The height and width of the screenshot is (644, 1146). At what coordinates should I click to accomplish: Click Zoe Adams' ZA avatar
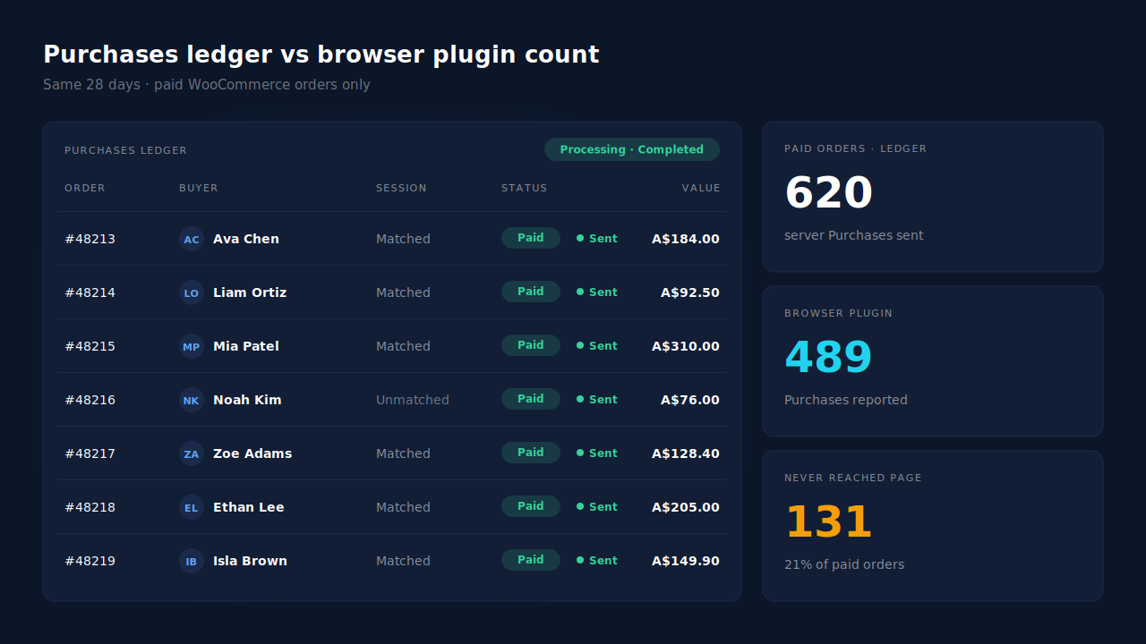click(x=192, y=453)
